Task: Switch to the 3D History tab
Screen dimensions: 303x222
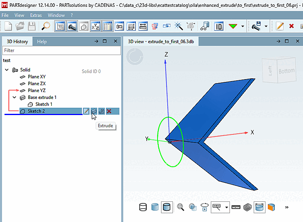Action: pos(17,42)
